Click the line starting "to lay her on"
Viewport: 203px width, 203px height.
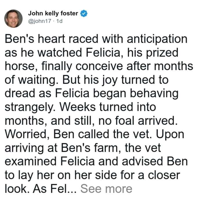coord(92,175)
